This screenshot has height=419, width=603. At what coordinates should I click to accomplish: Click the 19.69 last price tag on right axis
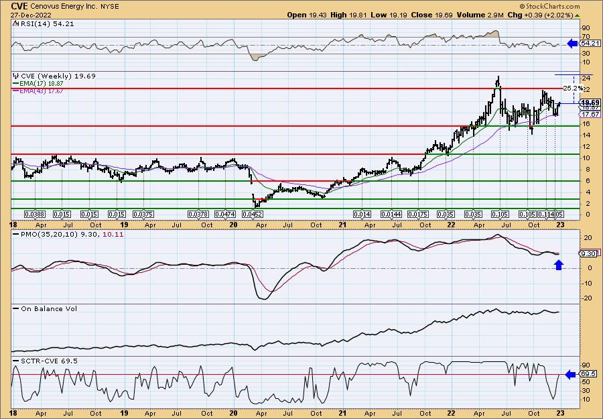coord(591,103)
